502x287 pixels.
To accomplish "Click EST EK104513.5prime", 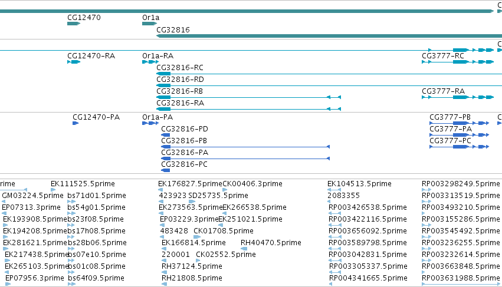I will pyautogui.click(x=359, y=184).
